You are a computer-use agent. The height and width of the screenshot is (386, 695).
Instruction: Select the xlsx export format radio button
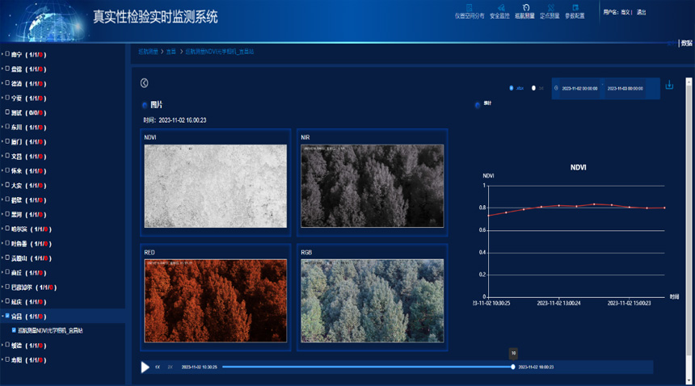512,88
